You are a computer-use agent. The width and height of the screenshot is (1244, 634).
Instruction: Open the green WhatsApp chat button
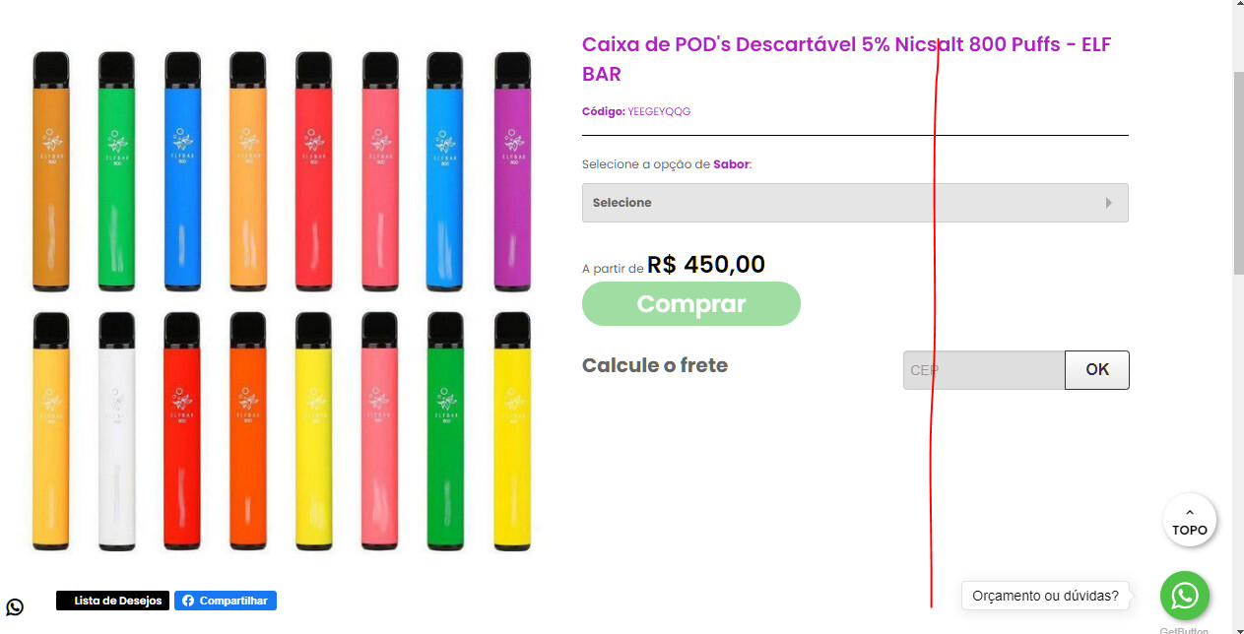coord(1184,596)
